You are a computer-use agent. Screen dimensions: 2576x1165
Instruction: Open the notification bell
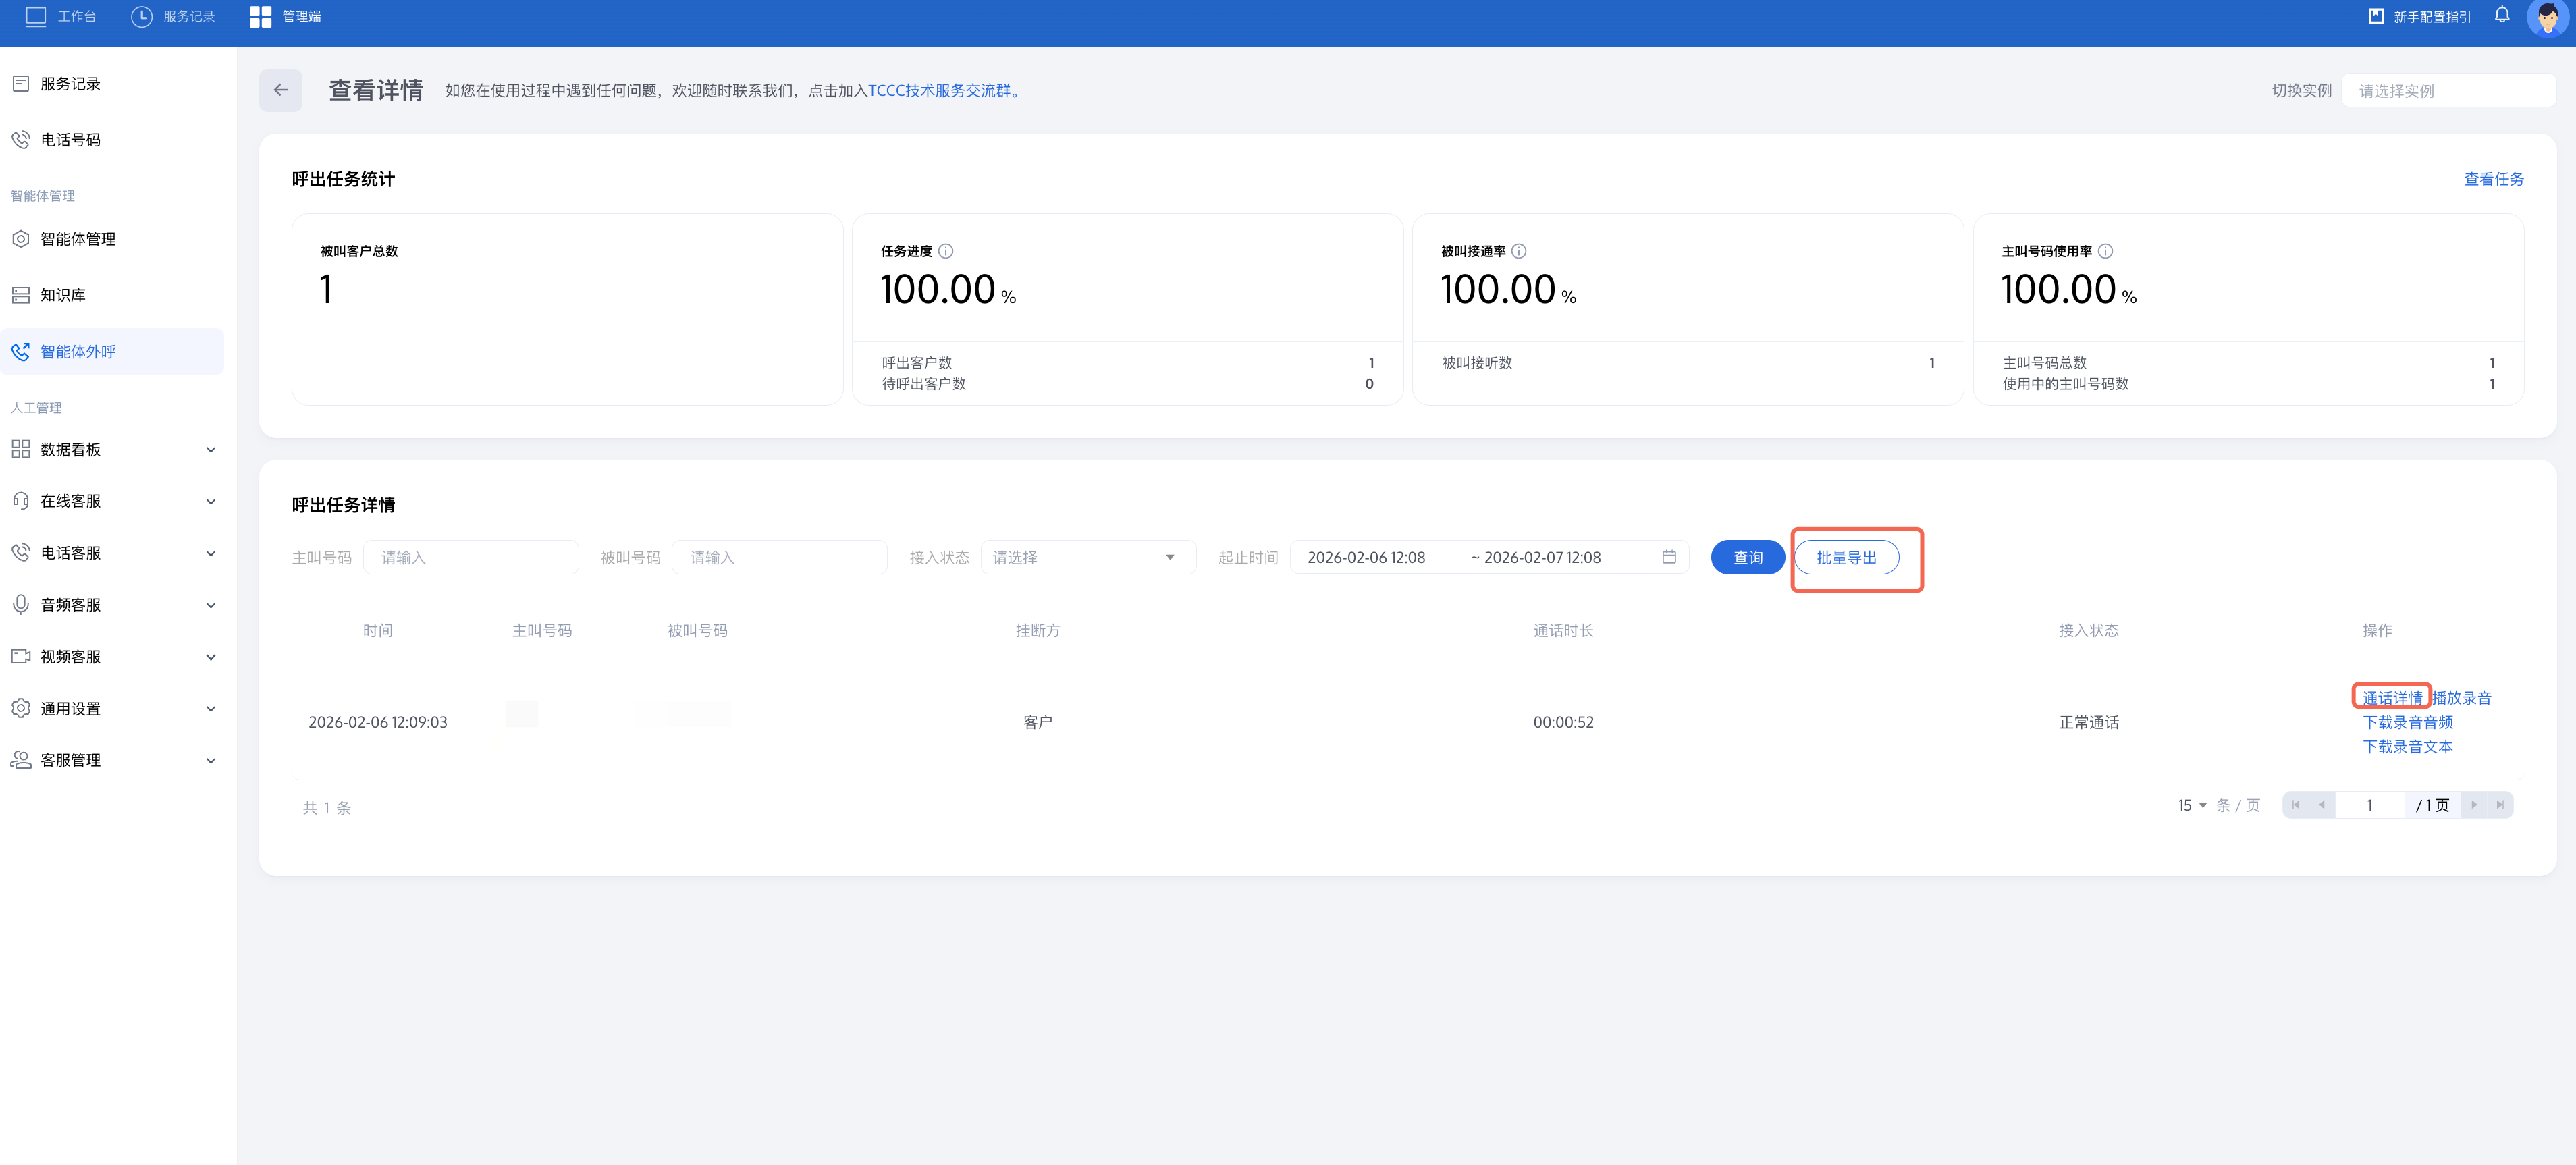2501,15
